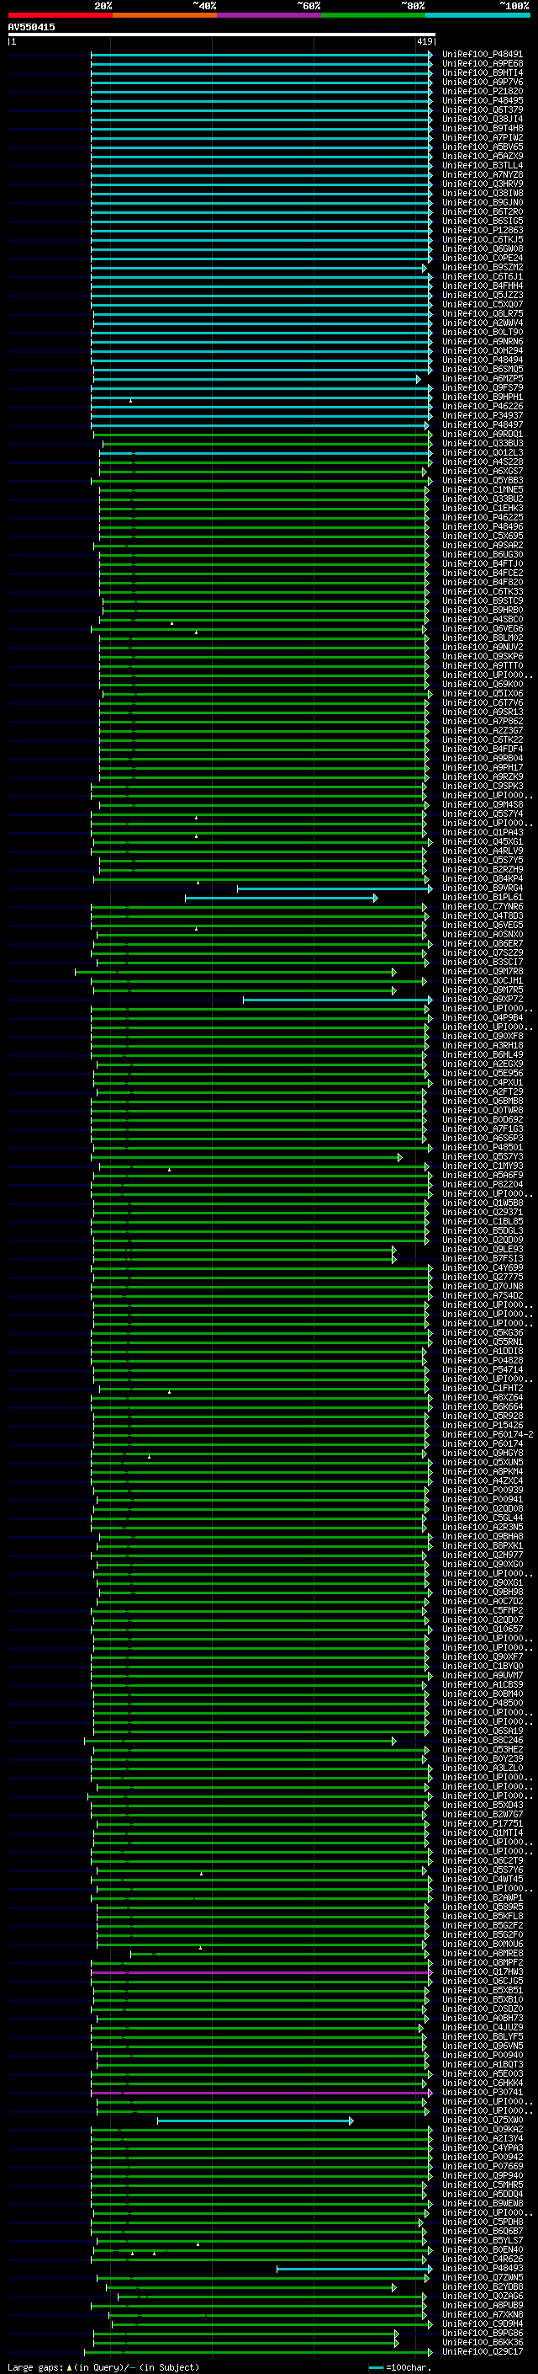Select hit label UniRef100_P07669

(482, 2167)
